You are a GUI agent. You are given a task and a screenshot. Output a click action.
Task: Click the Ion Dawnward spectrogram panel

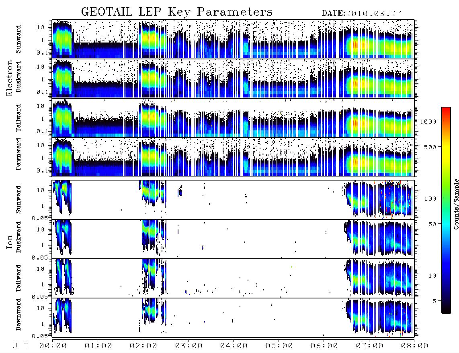point(233,318)
